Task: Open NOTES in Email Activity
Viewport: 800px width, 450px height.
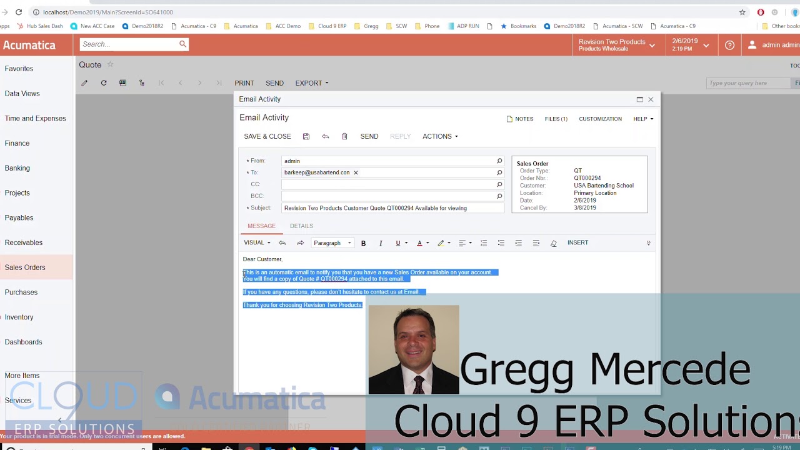Action: (x=519, y=119)
